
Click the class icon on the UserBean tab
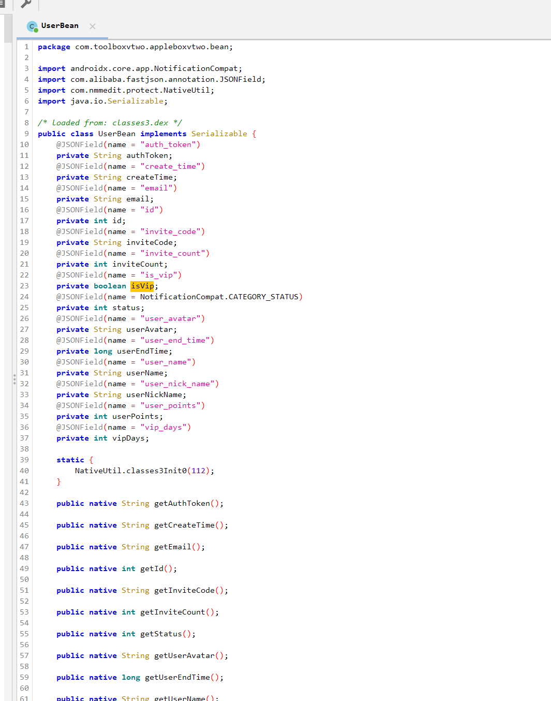point(32,26)
